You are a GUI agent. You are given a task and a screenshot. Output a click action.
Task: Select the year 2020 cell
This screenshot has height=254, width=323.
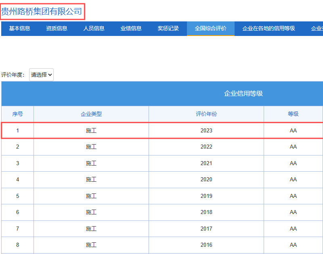pos(206,180)
